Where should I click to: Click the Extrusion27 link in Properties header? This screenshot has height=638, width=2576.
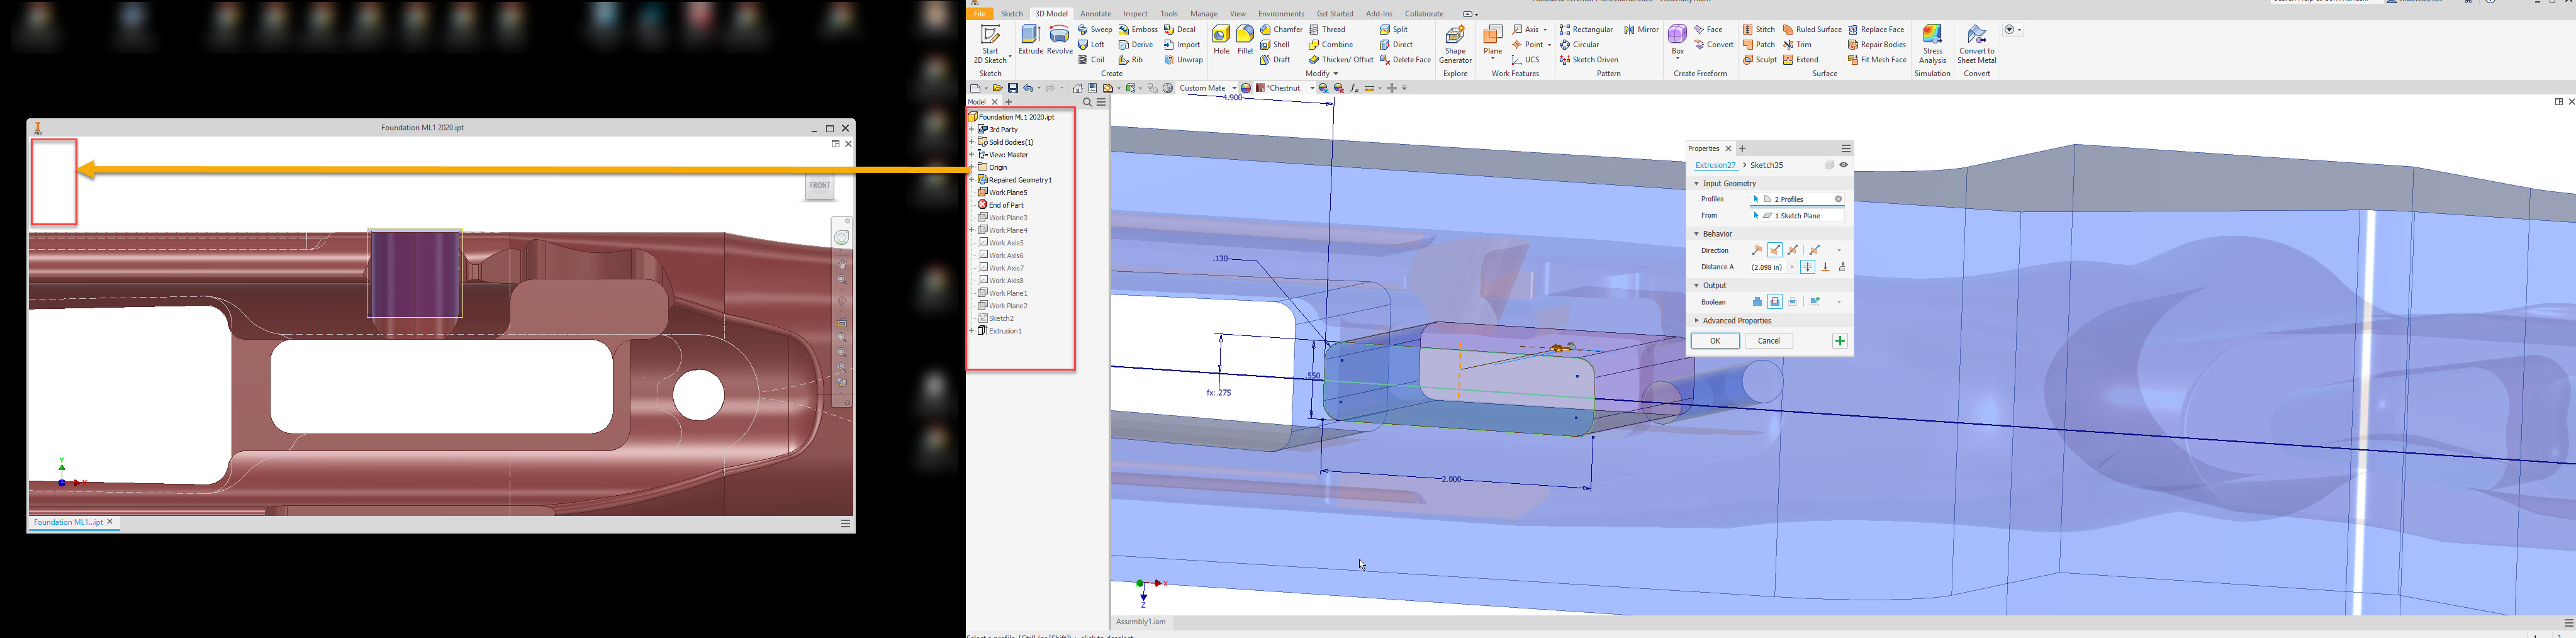pyautogui.click(x=1716, y=164)
